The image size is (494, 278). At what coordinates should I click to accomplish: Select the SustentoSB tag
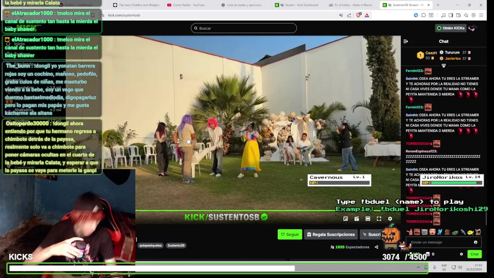pyautogui.click(x=176, y=246)
